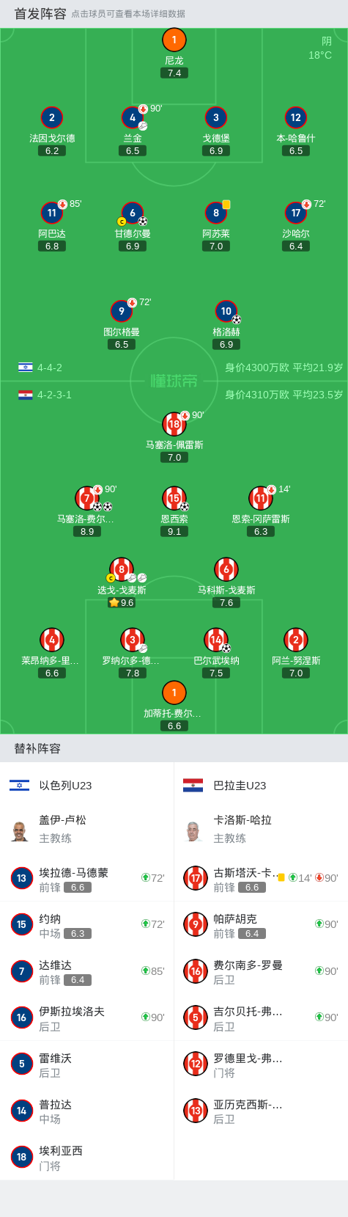Tap Paraguay player 达戈-戈麦斯 number 8 icon
The height and width of the screenshot is (1217, 348).
(122, 569)
